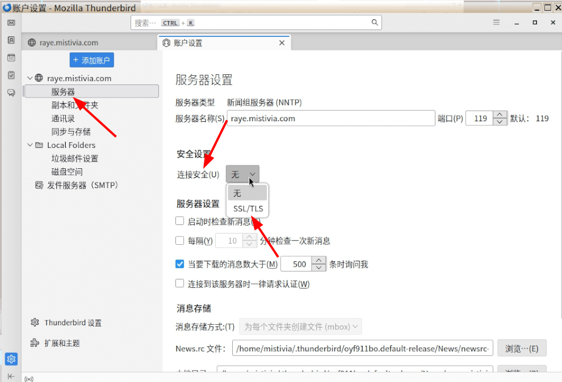Choose SSL/TLS in connection security list
The image size is (562, 382).
248,209
